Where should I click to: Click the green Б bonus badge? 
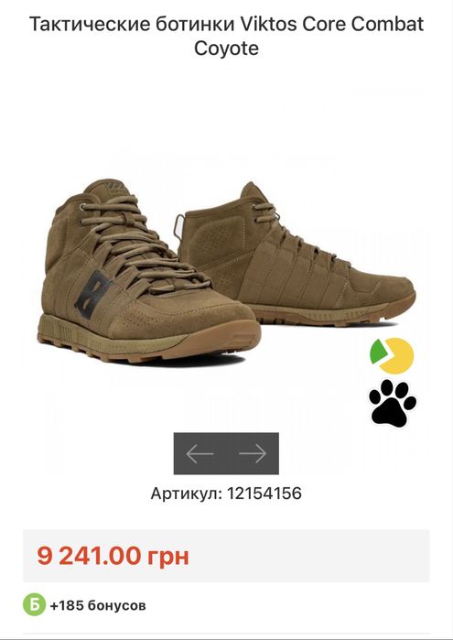(x=34, y=604)
